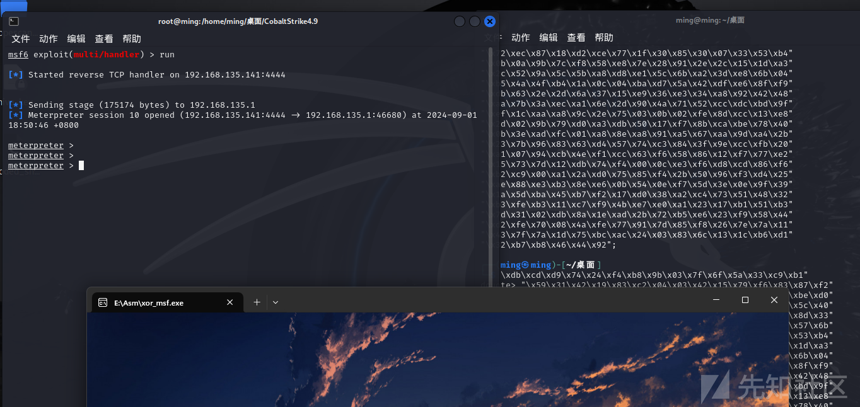
Task: Open 查看 menu in root terminal
Action: 104,38
